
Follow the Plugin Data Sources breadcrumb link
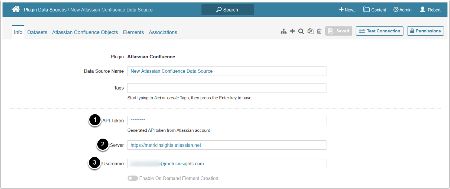click(x=45, y=10)
